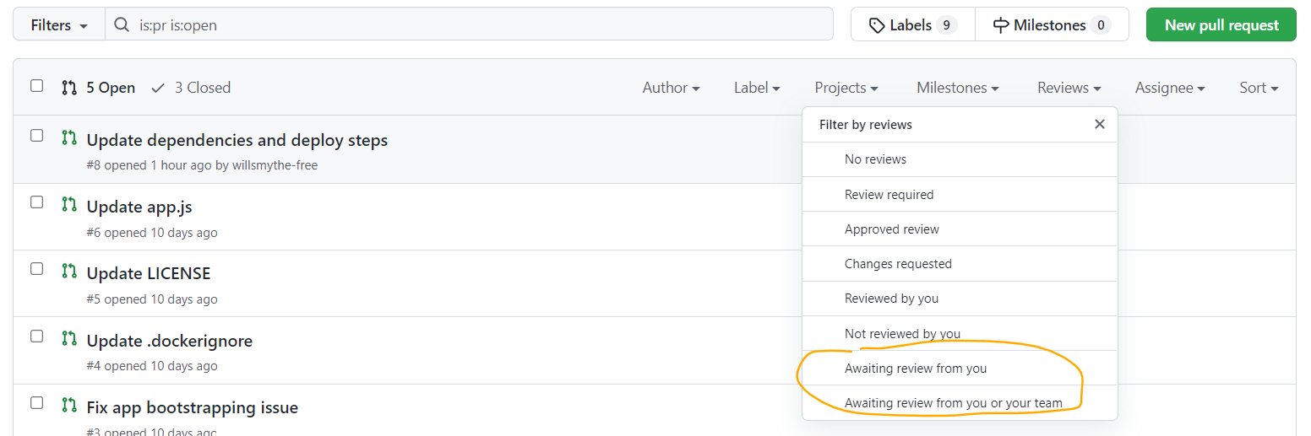Open the Milestones filter dropdown in list header
Image resolution: width=1311 pixels, height=436 pixels.
(x=958, y=88)
